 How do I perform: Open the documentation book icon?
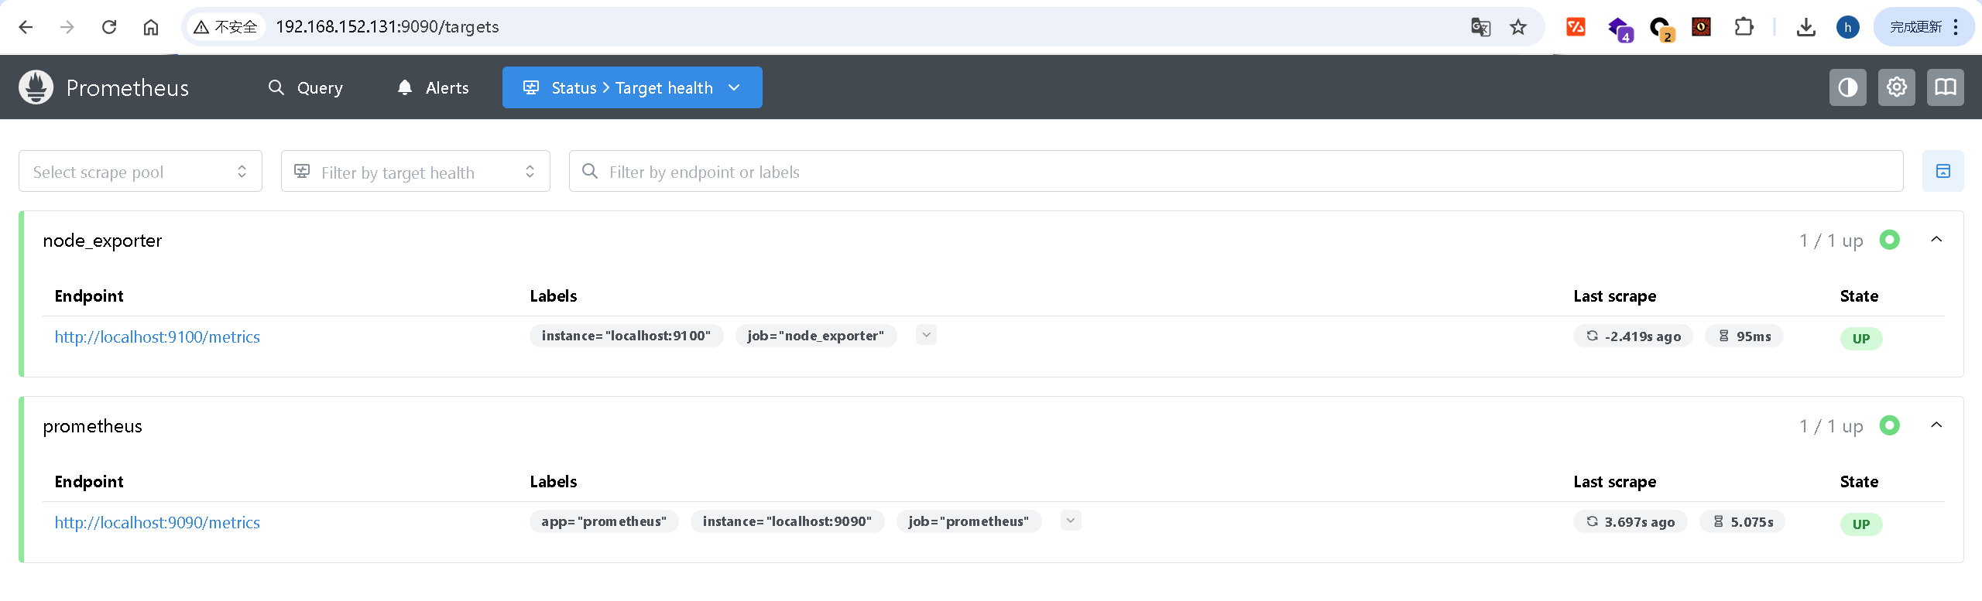(x=1945, y=87)
